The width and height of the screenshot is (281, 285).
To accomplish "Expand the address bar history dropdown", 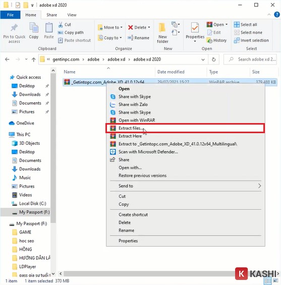I will pos(203,60).
